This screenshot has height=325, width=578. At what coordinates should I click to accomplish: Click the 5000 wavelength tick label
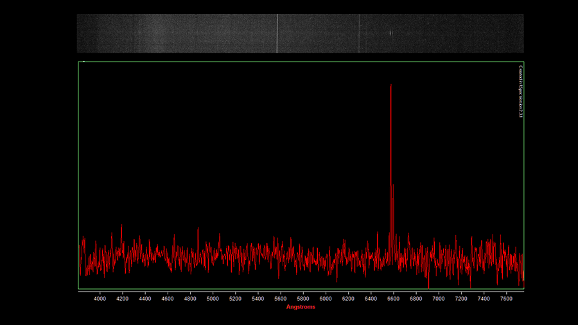213,299
